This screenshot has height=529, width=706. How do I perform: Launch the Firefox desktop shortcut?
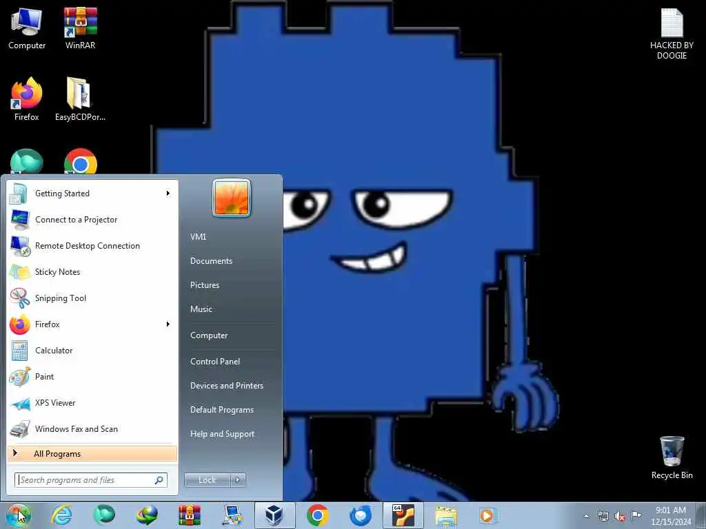[x=27, y=99]
